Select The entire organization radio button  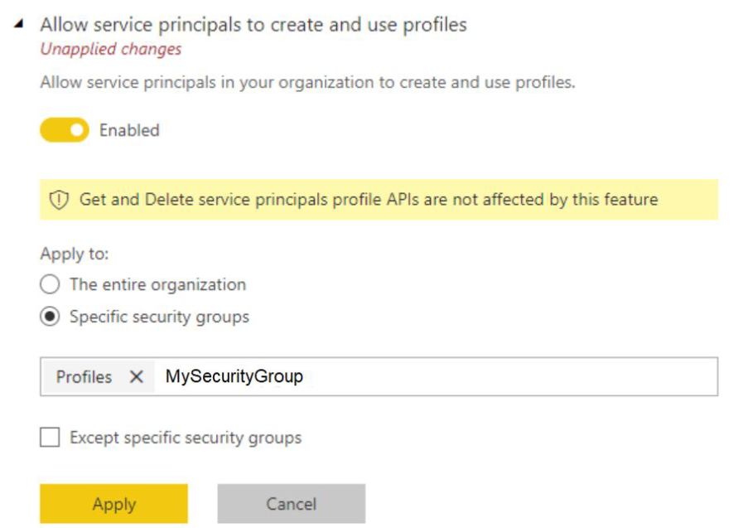(x=51, y=284)
